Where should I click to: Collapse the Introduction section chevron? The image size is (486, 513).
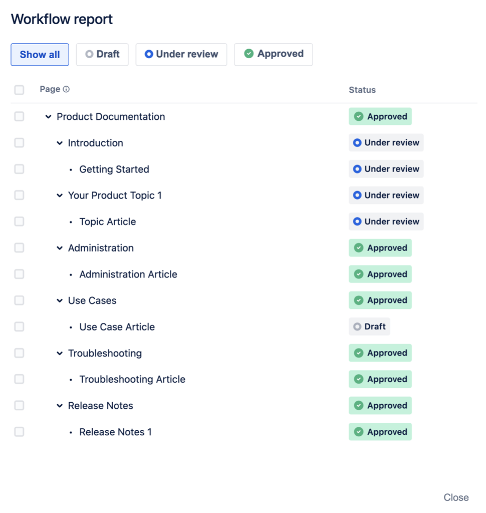click(59, 142)
